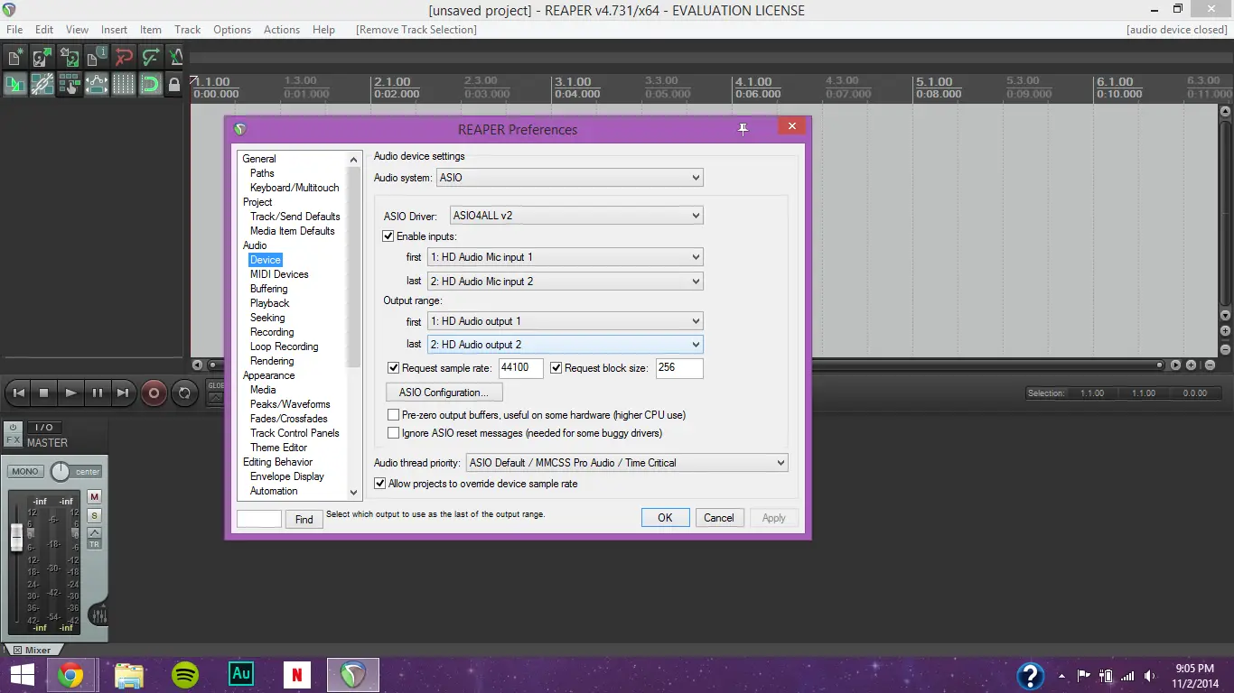This screenshot has height=693, width=1234.
Task: Open last input HD Audio Mic dropdown
Action: pos(565,282)
